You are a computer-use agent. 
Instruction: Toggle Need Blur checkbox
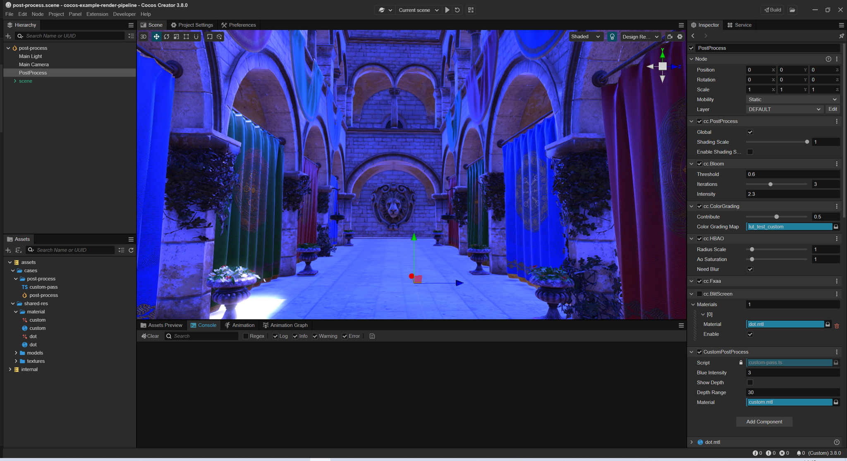750,269
